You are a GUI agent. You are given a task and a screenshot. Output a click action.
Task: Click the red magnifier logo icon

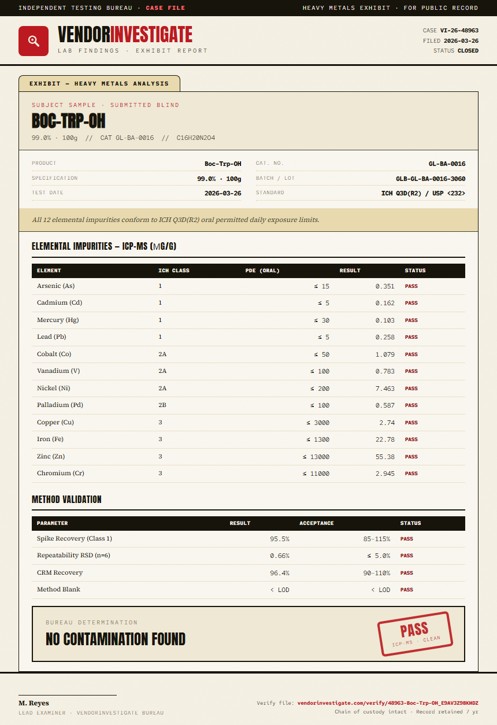[34, 41]
